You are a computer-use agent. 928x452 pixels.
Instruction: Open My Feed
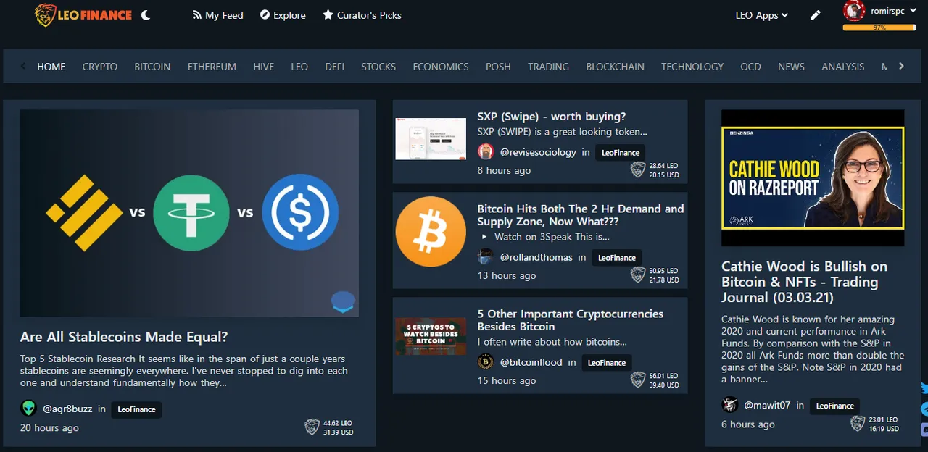pyautogui.click(x=217, y=15)
